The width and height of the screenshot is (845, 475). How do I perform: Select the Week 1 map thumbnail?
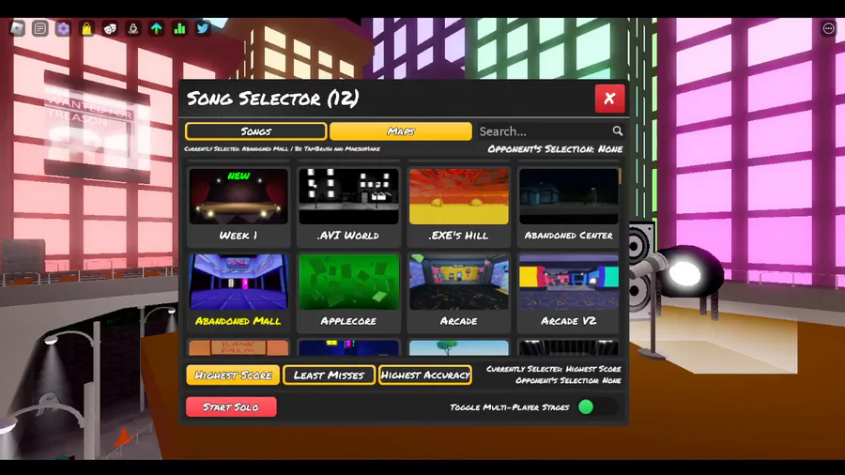click(x=238, y=196)
